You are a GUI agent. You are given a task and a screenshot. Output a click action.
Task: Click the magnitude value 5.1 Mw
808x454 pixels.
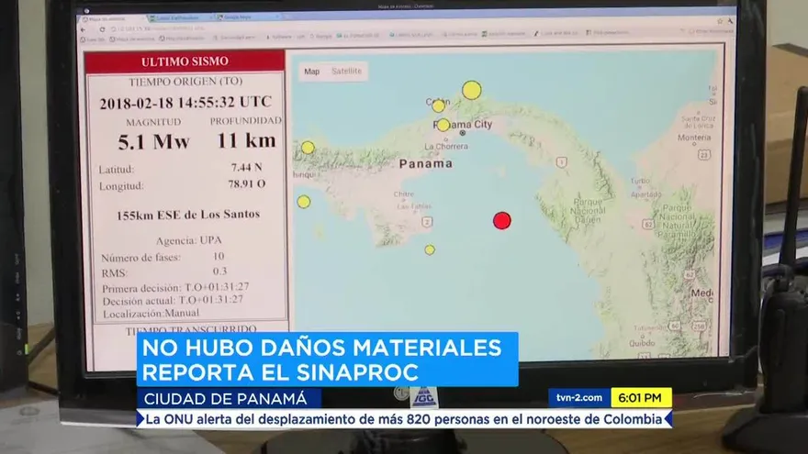tap(153, 141)
